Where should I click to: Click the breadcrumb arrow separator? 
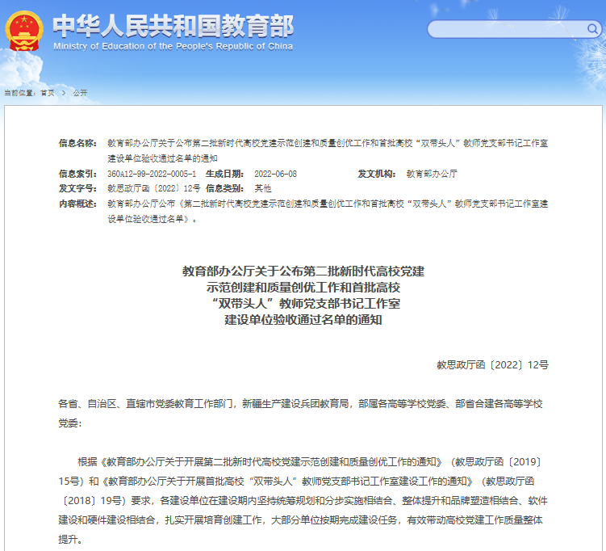pos(63,93)
